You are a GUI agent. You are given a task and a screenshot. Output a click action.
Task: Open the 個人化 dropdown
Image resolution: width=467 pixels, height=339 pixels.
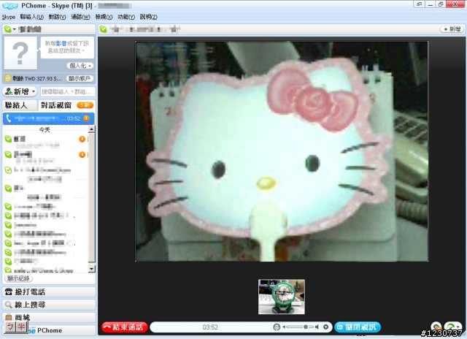(80, 66)
